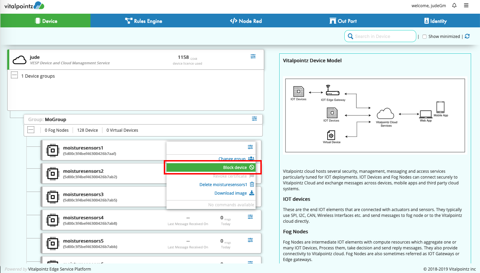The image size is (480, 273).
Task: Refresh the device list
Action: coord(467,36)
